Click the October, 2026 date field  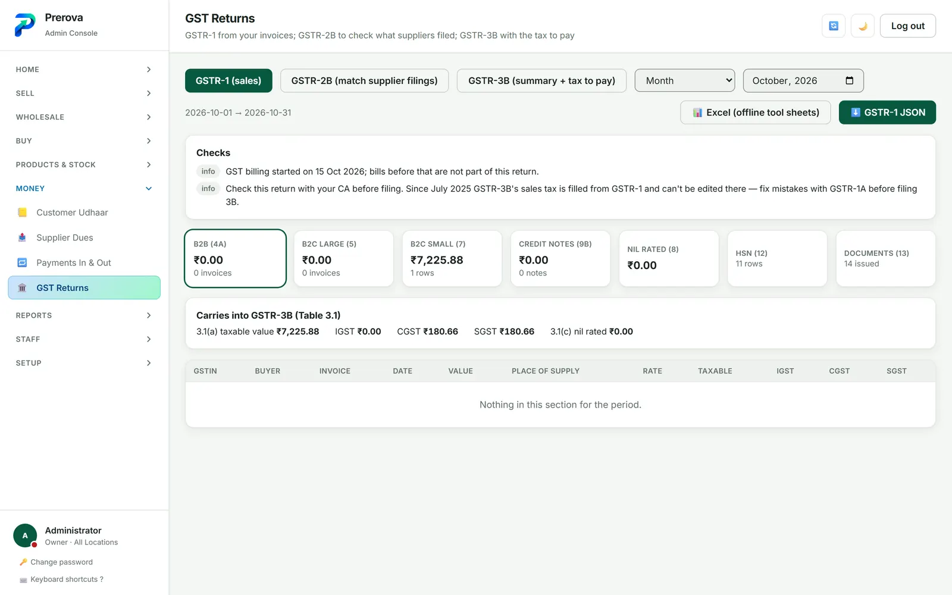point(803,80)
